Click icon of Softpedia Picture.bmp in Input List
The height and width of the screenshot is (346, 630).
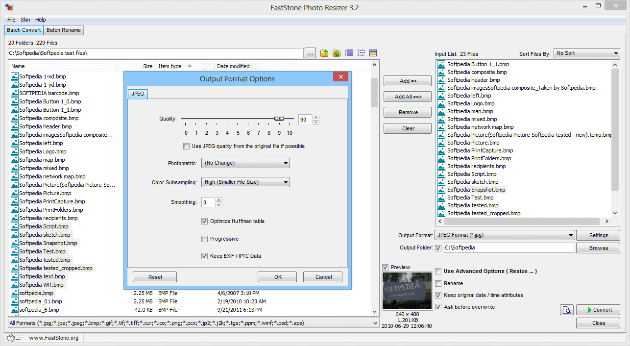pyautogui.click(x=441, y=143)
